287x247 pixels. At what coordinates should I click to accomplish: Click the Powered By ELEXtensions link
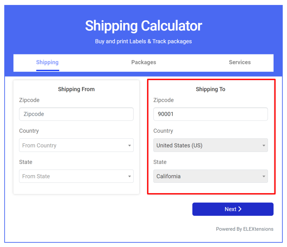[245, 229]
